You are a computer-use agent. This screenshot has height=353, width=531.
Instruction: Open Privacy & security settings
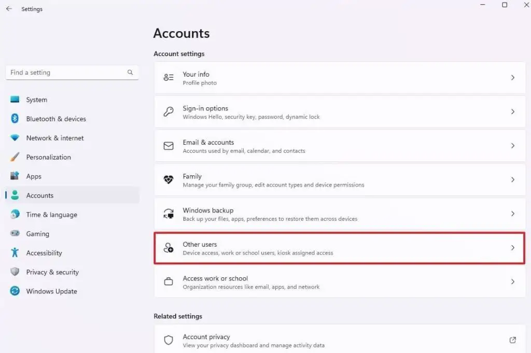tap(16, 272)
